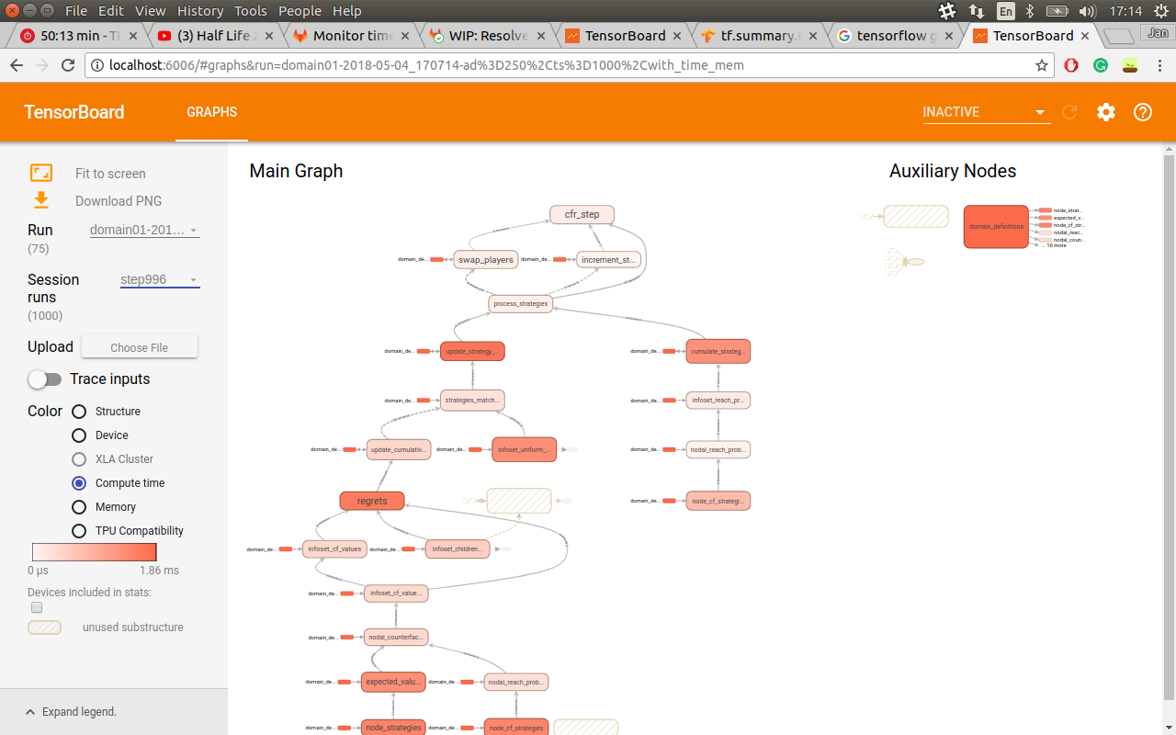The height and width of the screenshot is (735, 1176).
Task: Open the INACTIVE plugins dropdown
Action: pos(985,112)
